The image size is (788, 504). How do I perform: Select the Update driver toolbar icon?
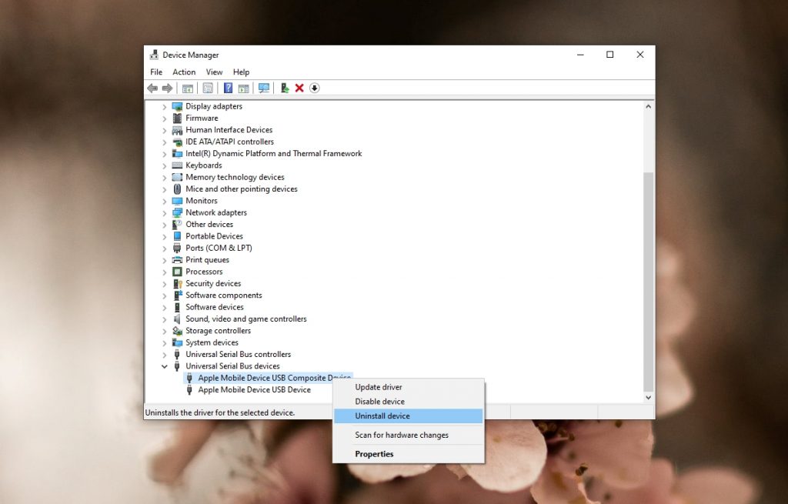[283, 88]
